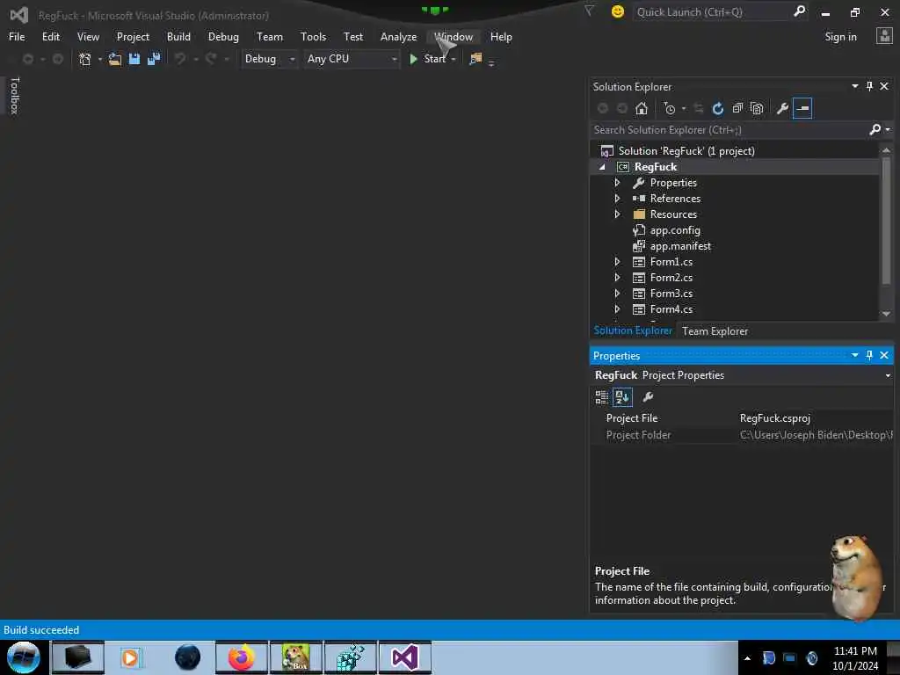The width and height of the screenshot is (900, 675).
Task: Click the green Start debugging button
Action: (x=427, y=59)
